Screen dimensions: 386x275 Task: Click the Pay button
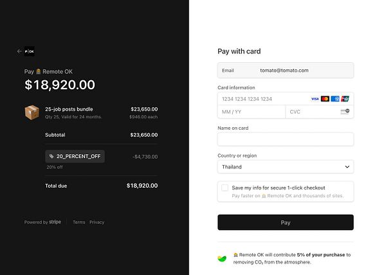coord(286,222)
